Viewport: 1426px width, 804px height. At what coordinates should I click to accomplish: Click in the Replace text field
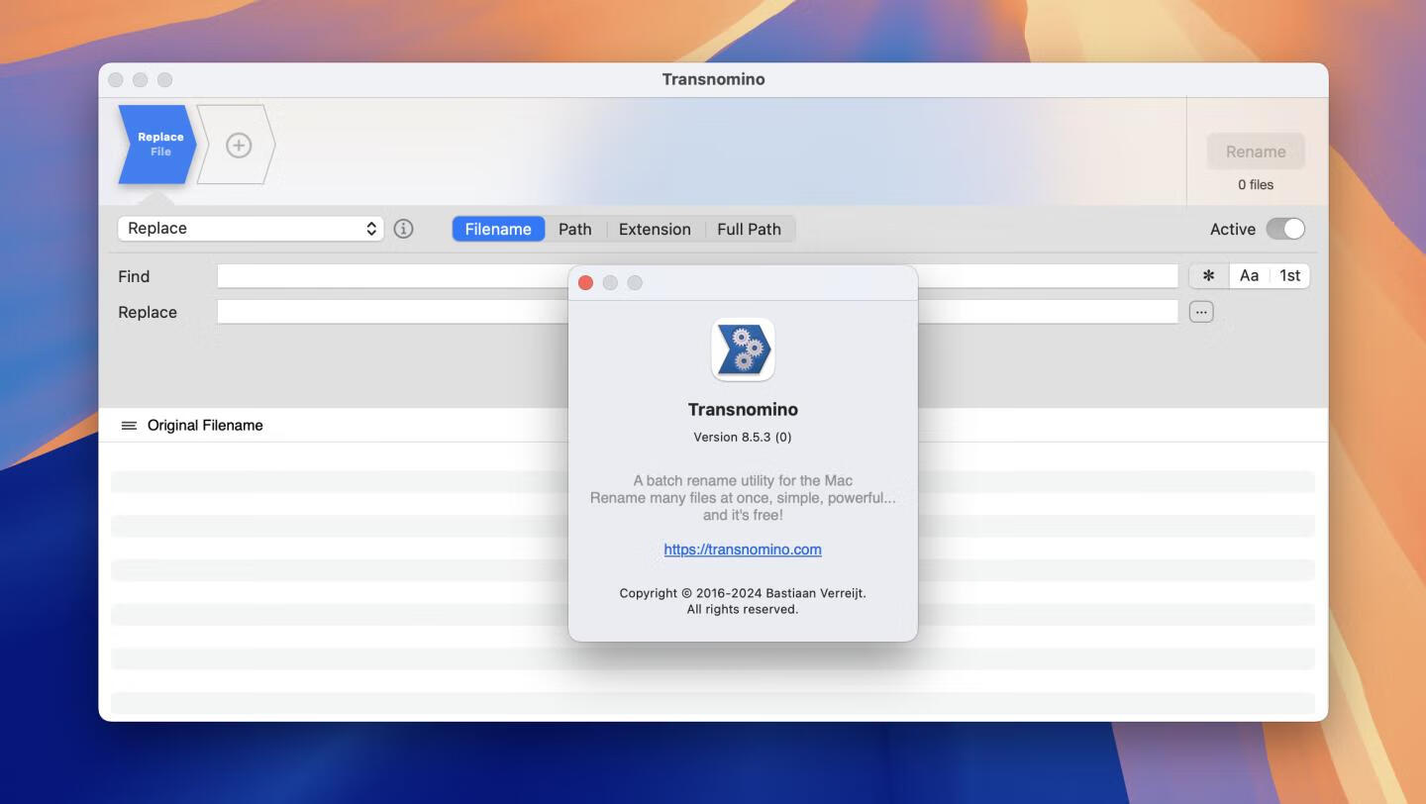point(697,312)
